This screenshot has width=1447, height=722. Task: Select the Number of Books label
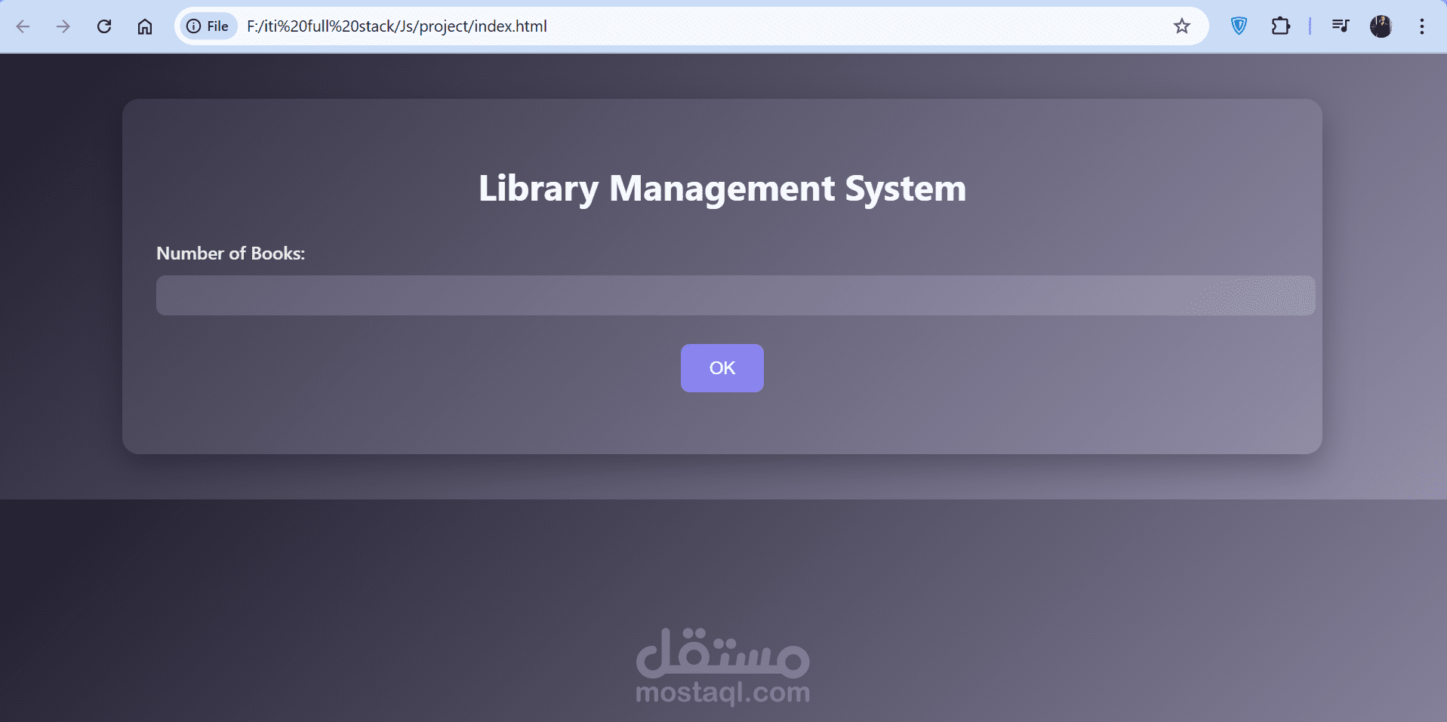230,253
